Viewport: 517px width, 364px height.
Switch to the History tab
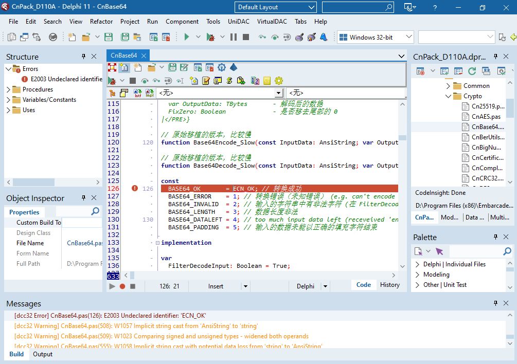[389, 285]
